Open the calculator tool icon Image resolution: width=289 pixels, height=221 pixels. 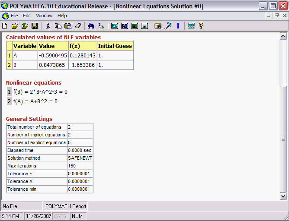click(157, 26)
